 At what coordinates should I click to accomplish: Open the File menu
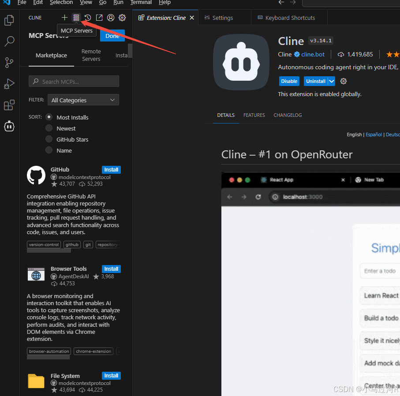(x=22, y=3)
